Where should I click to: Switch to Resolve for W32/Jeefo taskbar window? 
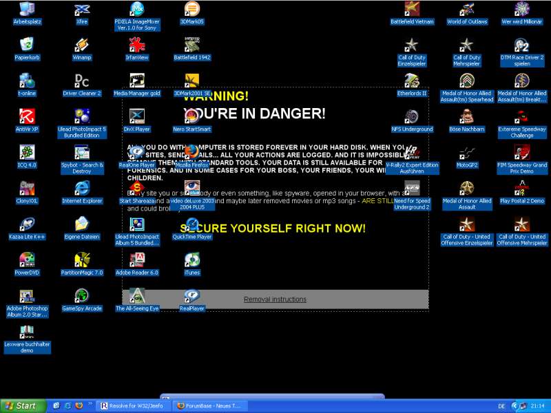[133, 406]
